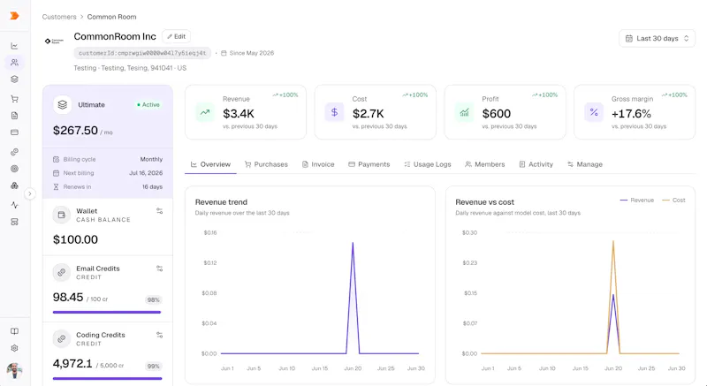Click the Monthly billing cycle value
The width and height of the screenshot is (707, 386).
[151, 160]
